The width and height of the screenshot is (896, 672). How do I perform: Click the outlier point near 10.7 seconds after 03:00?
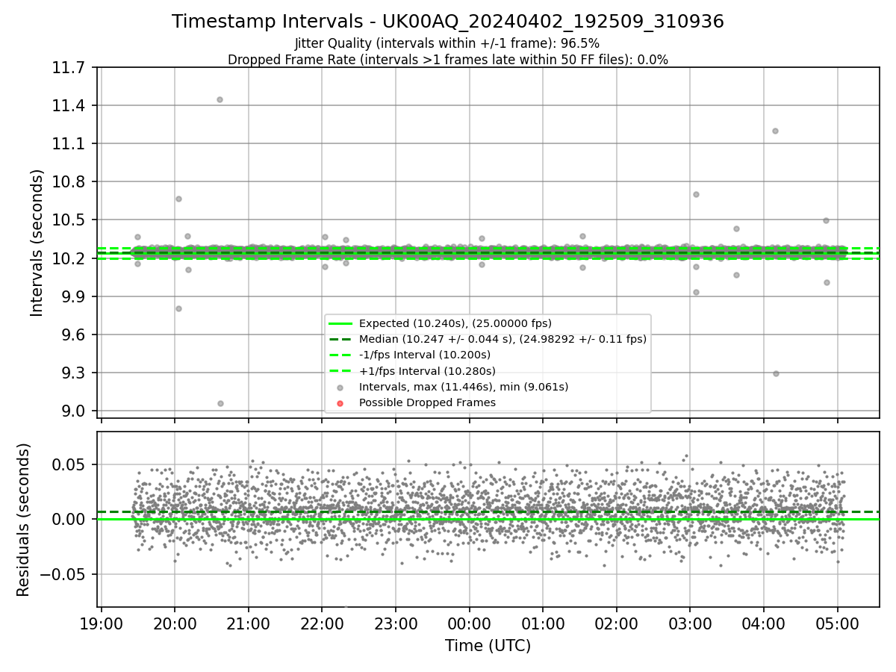point(696,194)
